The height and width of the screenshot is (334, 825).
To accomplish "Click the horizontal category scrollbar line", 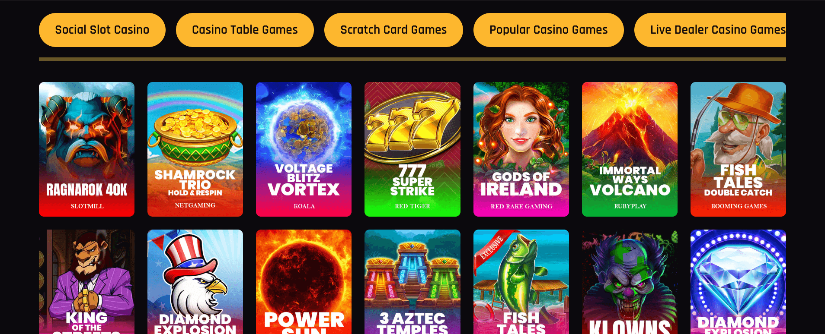I will [x=412, y=60].
